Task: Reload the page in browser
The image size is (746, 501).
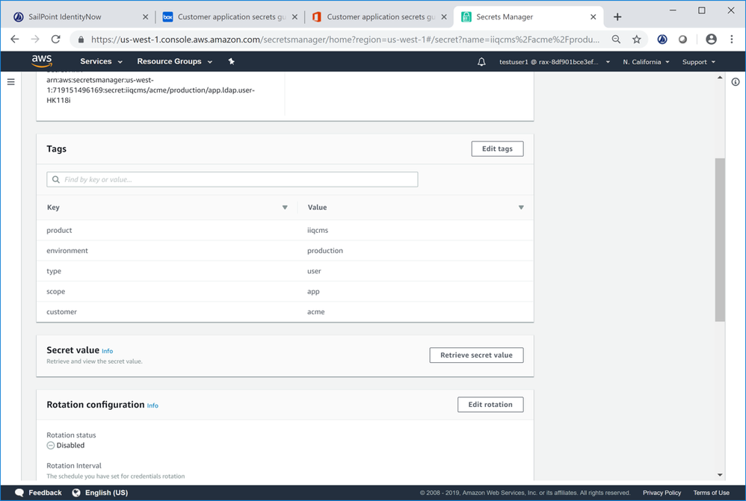Action: point(55,40)
